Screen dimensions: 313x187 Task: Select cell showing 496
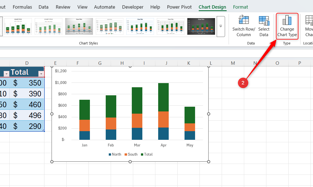pos(27,115)
